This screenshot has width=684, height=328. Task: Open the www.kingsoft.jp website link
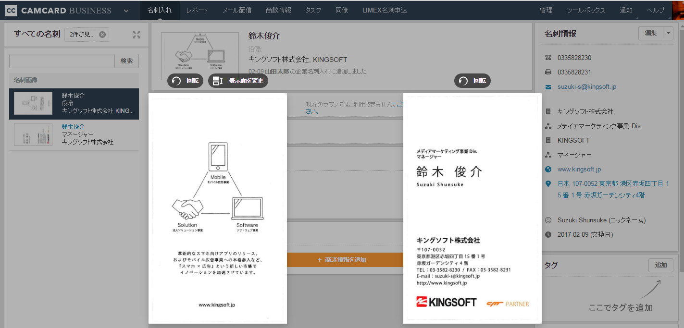point(579,170)
